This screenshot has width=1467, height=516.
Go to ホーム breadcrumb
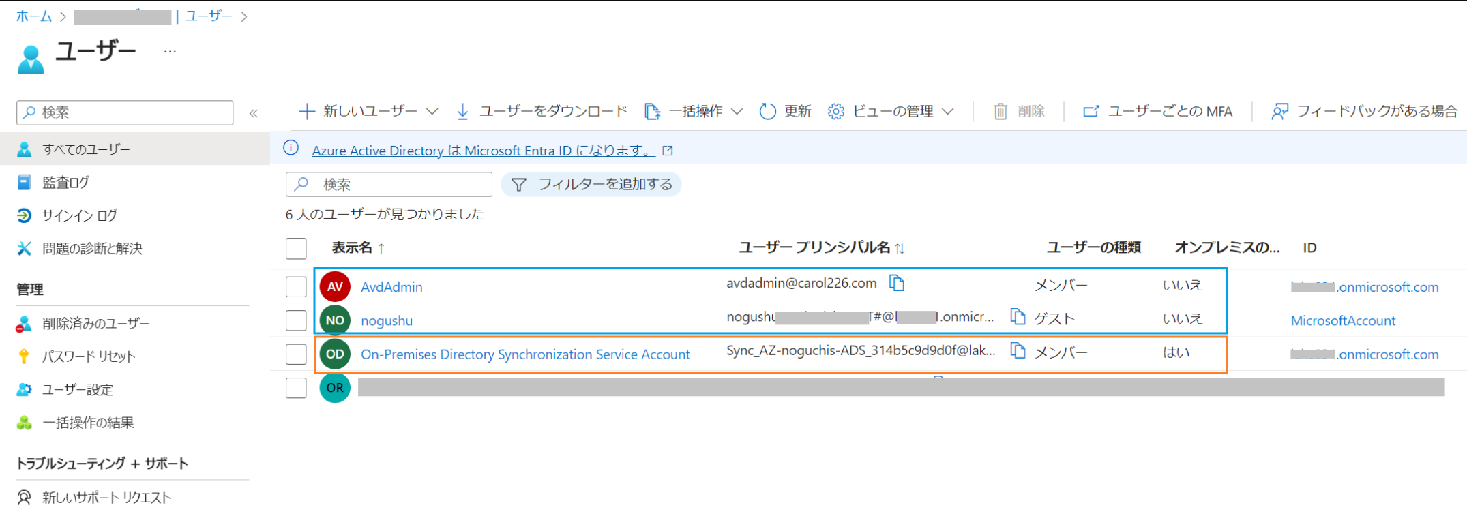(34, 16)
